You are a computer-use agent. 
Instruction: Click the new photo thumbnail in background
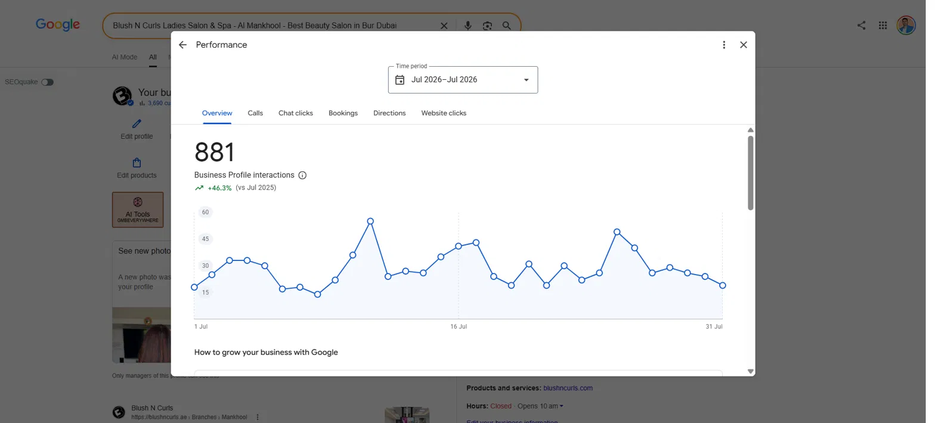[x=142, y=335]
